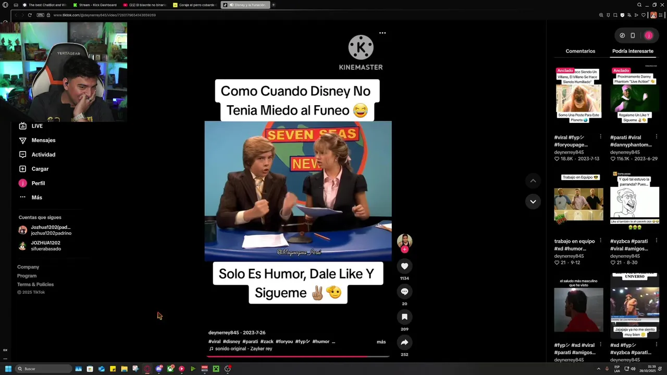Switch to the Comentarios tab
This screenshot has height=375, width=667.
coord(580,51)
